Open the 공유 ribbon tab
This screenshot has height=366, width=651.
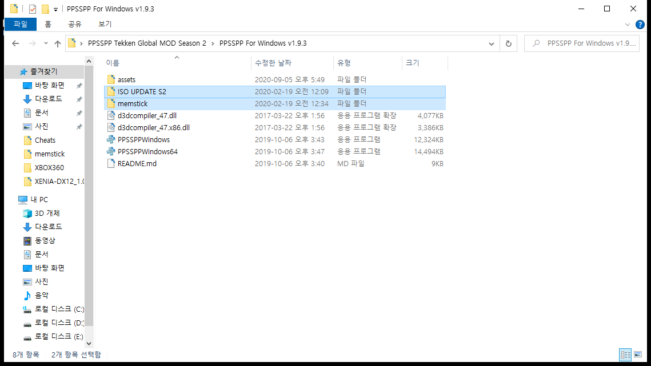click(x=75, y=24)
